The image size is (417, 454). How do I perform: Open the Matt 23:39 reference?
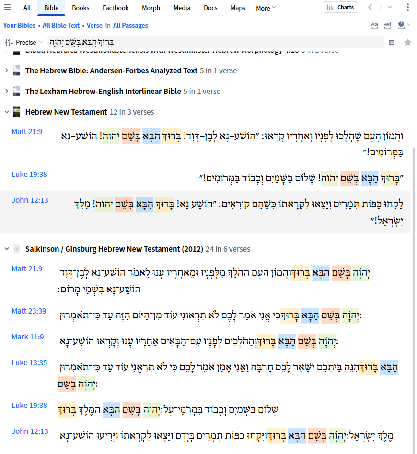coord(29,311)
